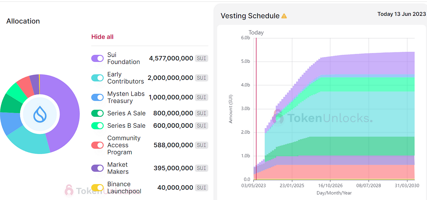Viewport: 427px width, 200px height.
Task: Click the TokenUnlocks watermark logo on chart
Action: point(278,118)
